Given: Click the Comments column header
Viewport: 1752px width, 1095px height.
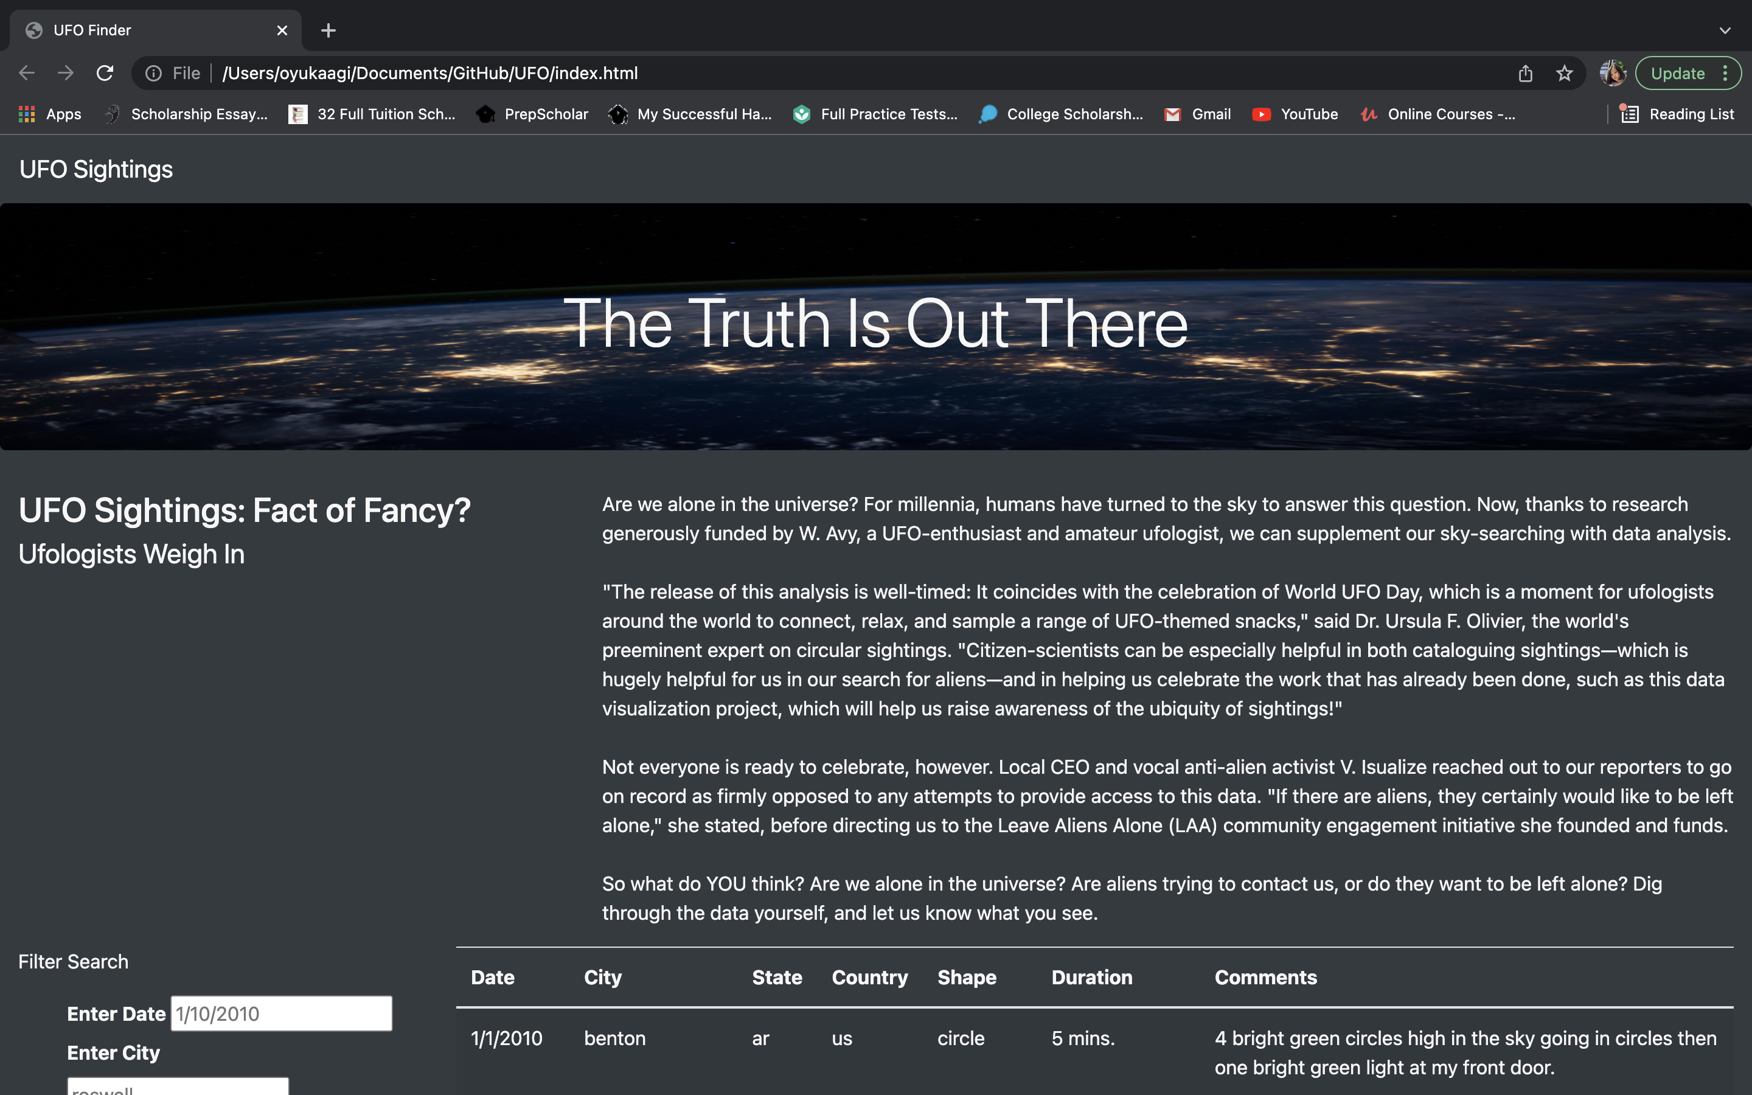Looking at the screenshot, I should click(x=1265, y=977).
